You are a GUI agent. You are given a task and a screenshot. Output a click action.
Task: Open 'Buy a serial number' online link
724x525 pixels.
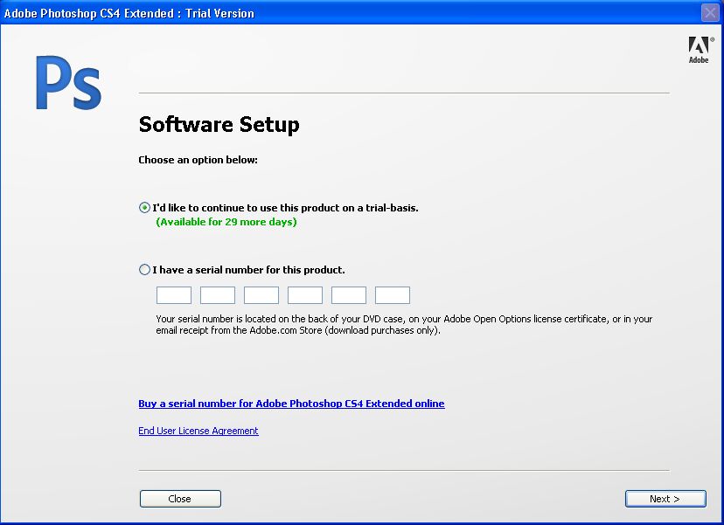(x=291, y=404)
